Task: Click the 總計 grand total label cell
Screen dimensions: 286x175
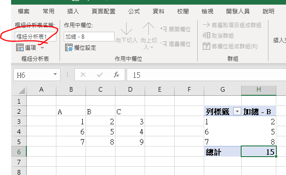Action: tap(223, 152)
